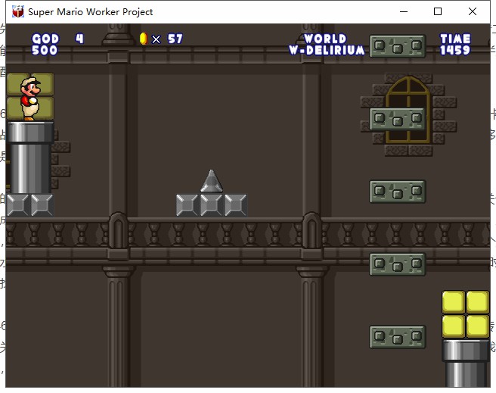This screenshot has width=496, height=393.
Task: Click the lives number 4
Action: coord(79,39)
